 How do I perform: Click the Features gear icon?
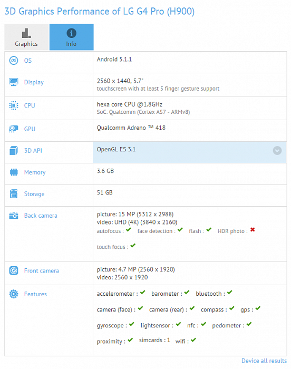(14, 294)
